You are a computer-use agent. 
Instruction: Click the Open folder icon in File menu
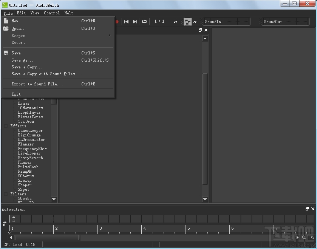pyautogui.click(x=6, y=28)
